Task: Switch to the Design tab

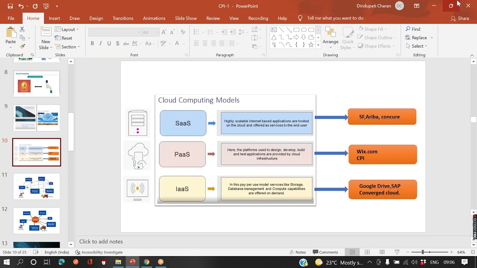Action: (x=96, y=18)
